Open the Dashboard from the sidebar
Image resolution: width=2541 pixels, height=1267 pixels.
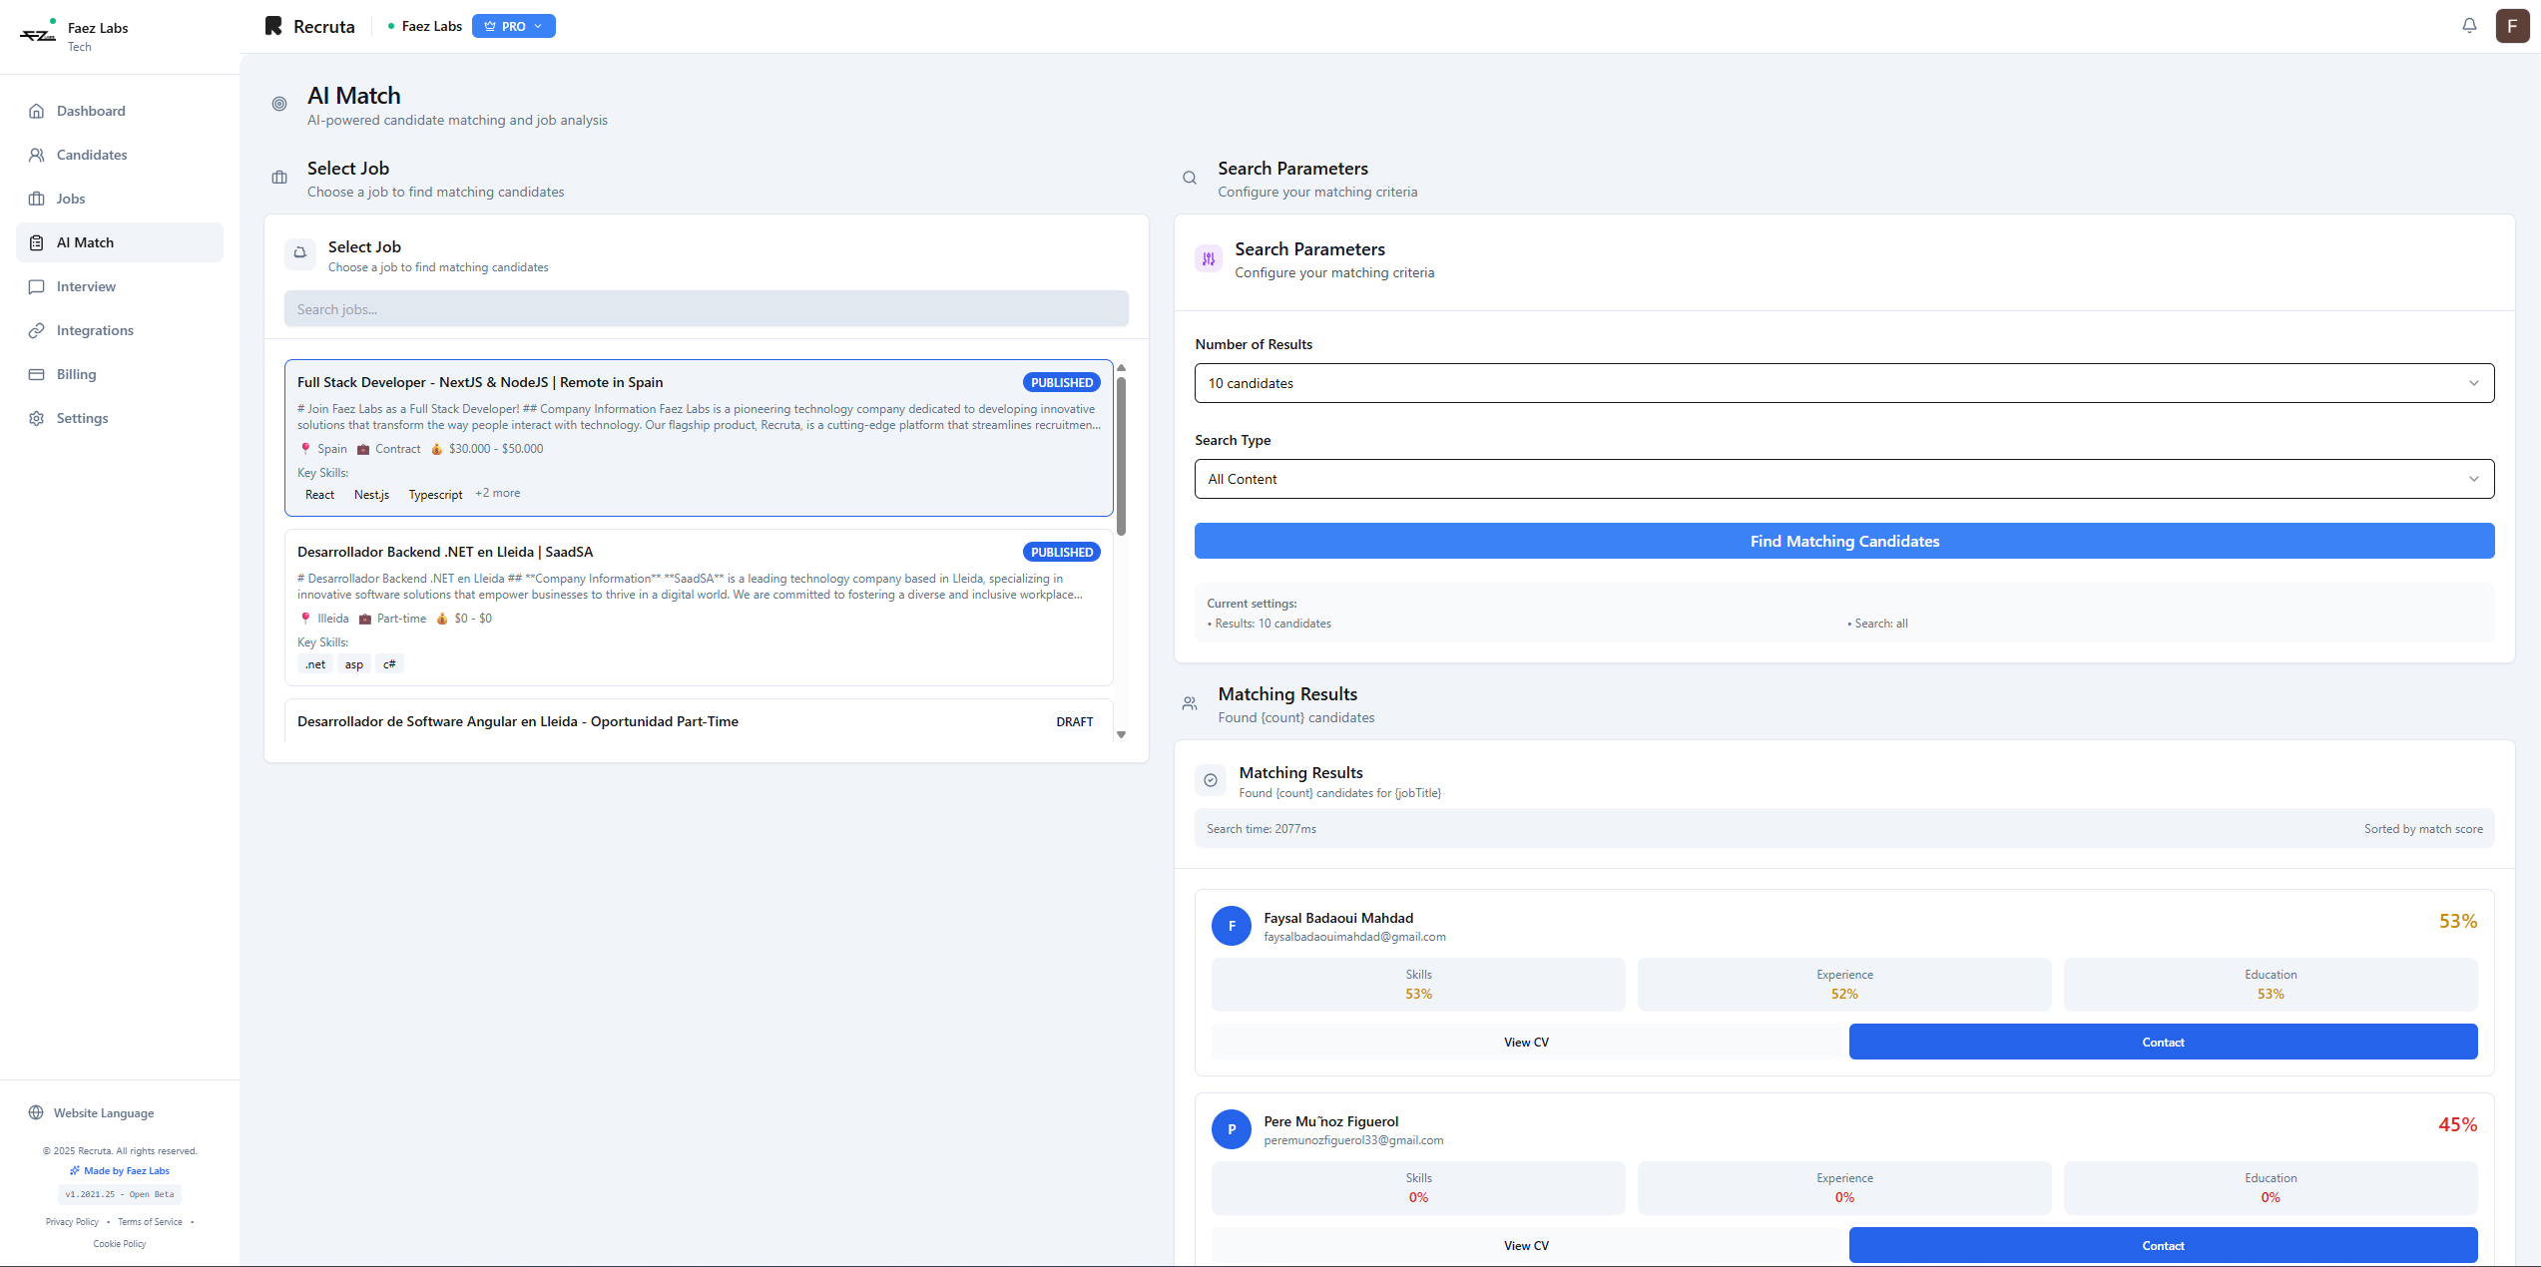92,111
